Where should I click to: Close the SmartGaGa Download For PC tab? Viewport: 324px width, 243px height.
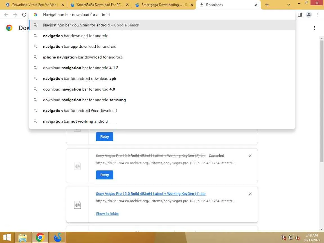coord(127,5)
